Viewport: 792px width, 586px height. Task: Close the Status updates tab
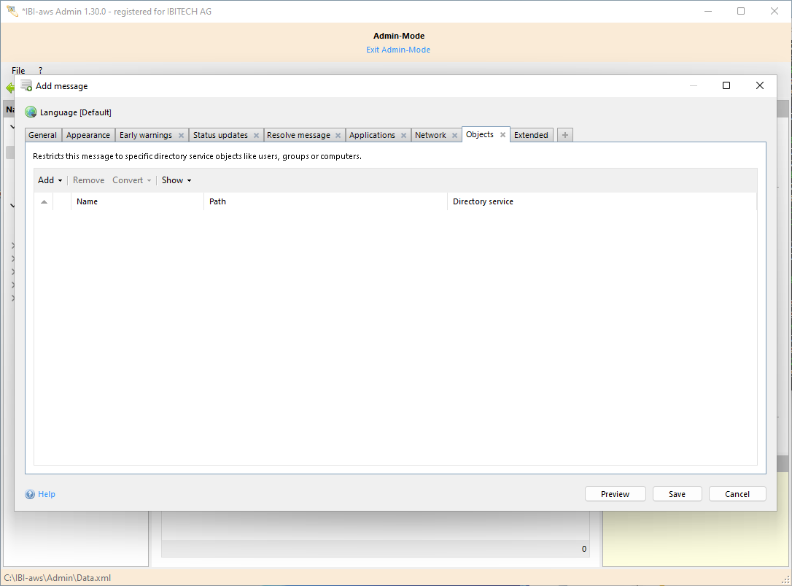click(x=256, y=136)
